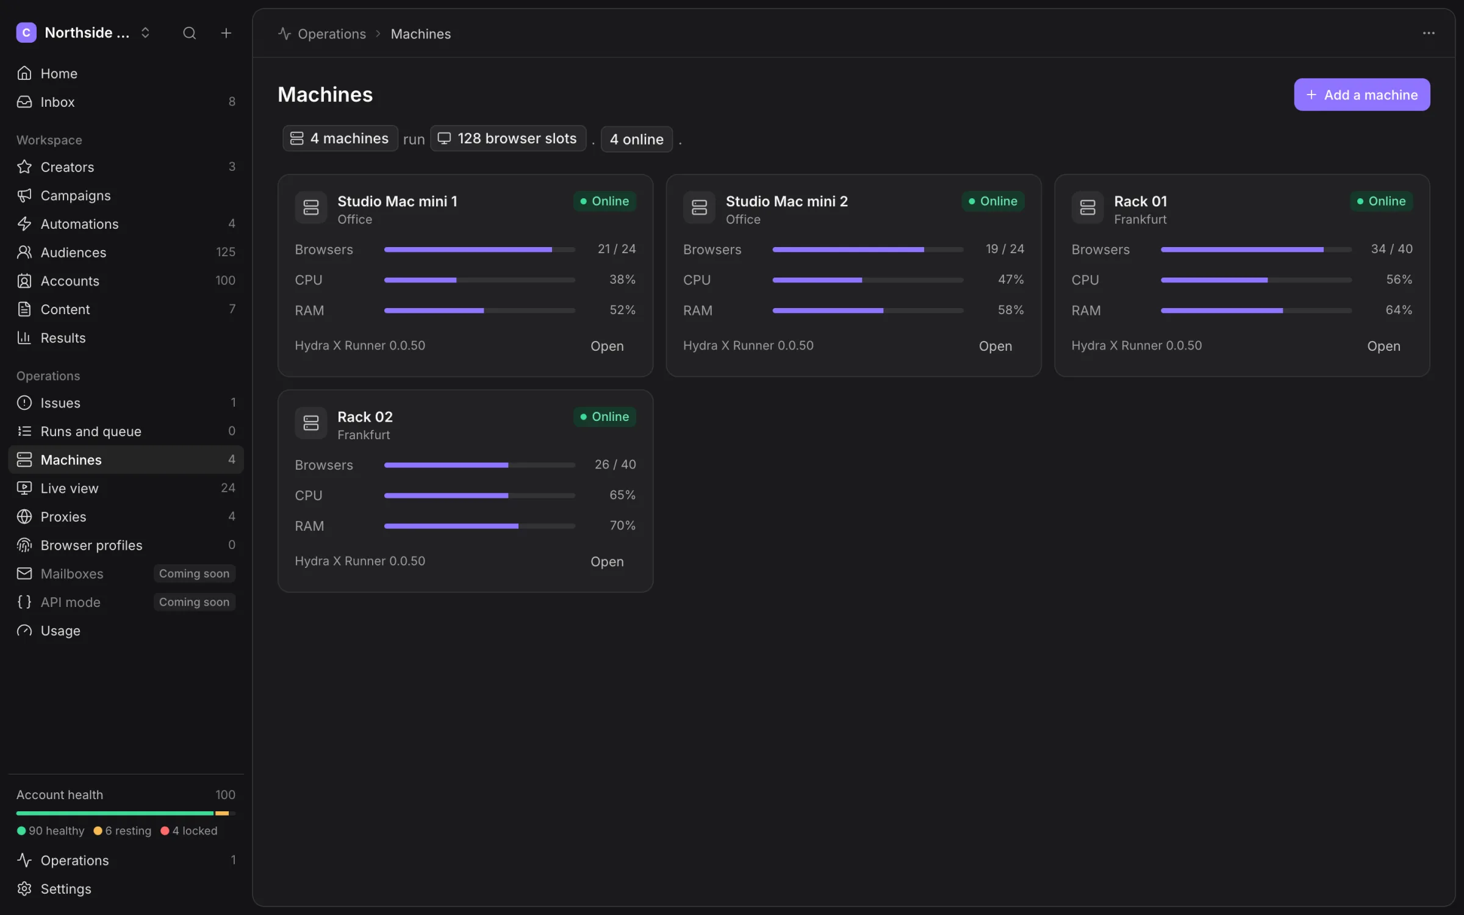
Task: Open the Rack 02 machine
Action: (x=607, y=561)
